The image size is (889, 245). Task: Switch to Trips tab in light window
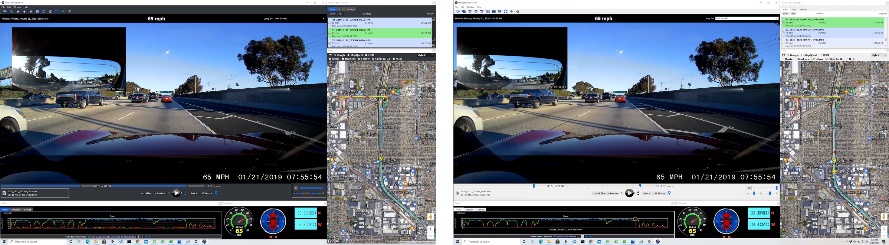click(794, 9)
